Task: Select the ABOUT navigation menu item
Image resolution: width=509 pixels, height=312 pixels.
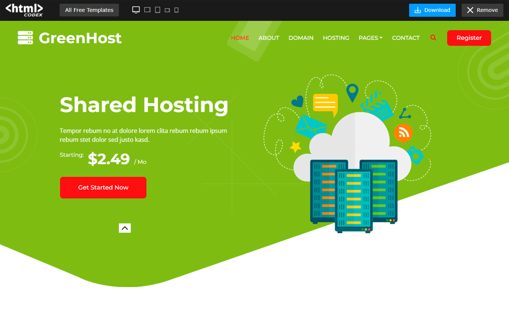Action: point(269,38)
